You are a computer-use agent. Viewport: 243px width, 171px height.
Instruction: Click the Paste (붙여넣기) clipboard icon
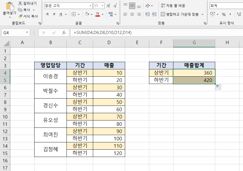(x=10, y=6)
